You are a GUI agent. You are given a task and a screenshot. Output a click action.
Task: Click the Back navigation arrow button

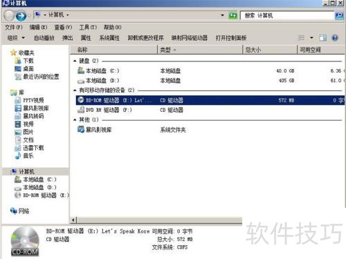(x=9, y=15)
